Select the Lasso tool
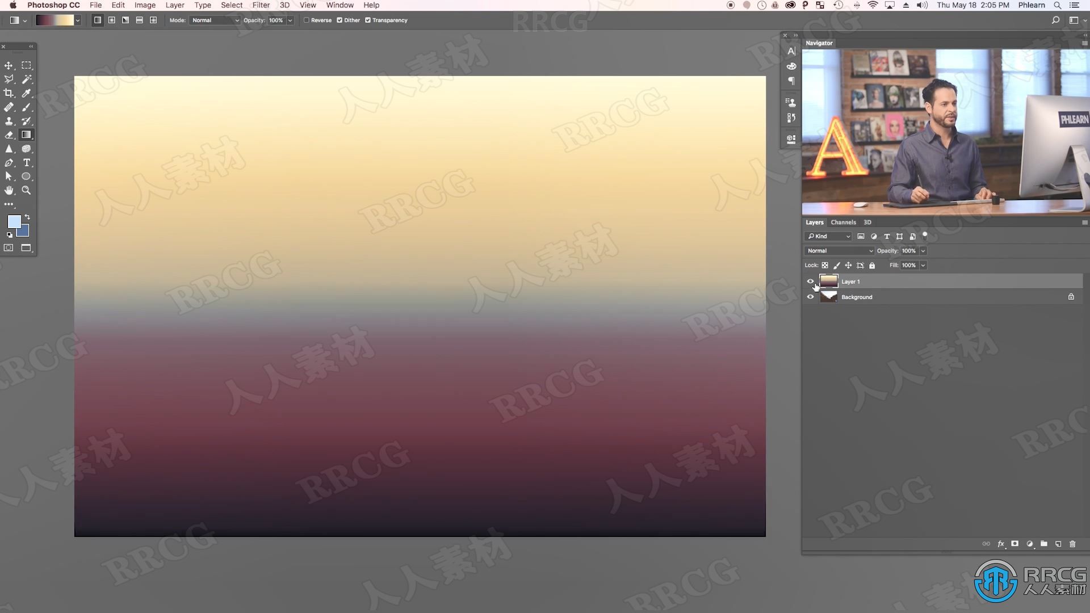The image size is (1090, 613). 9,79
